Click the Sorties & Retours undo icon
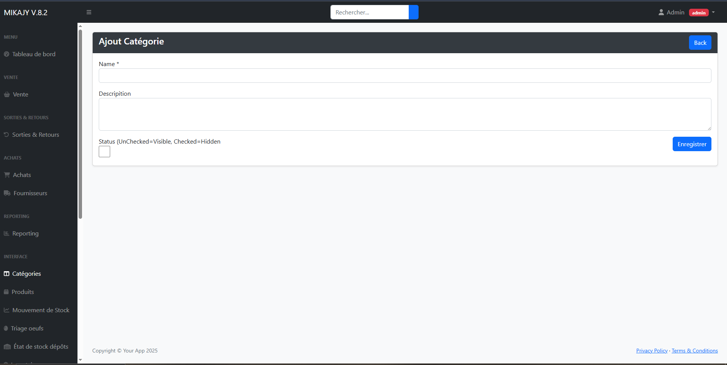The height and width of the screenshot is (365, 727). click(6, 135)
